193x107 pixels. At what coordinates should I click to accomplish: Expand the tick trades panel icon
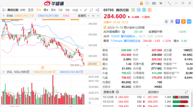point(186,92)
